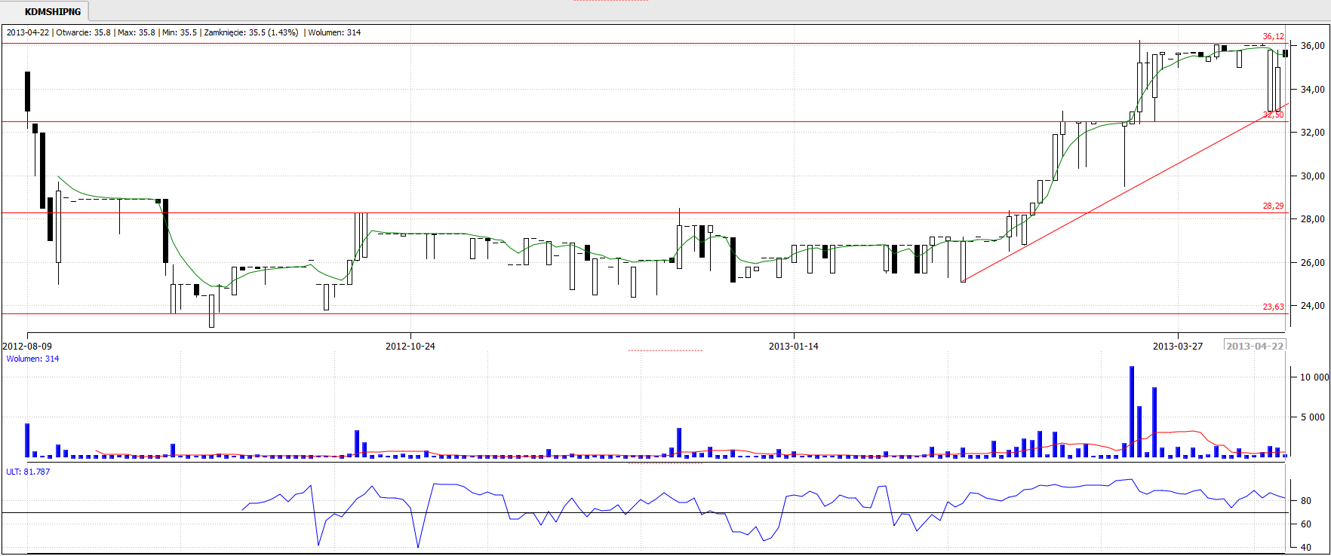Click the 2012-08-09 date axis label

click(27, 347)
